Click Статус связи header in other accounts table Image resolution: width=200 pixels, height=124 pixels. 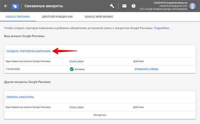[x=76, y=107]
